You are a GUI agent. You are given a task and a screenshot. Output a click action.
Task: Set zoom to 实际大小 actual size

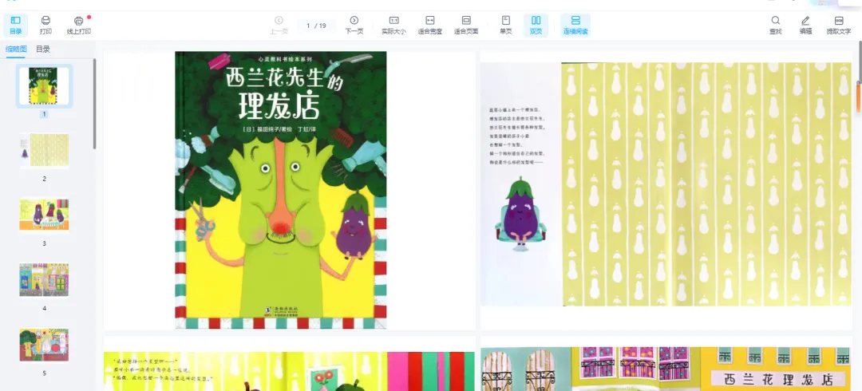click(393, 26)
